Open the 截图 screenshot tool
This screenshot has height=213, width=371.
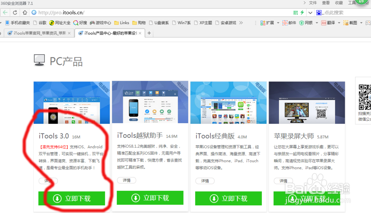(x=350, y=23)
